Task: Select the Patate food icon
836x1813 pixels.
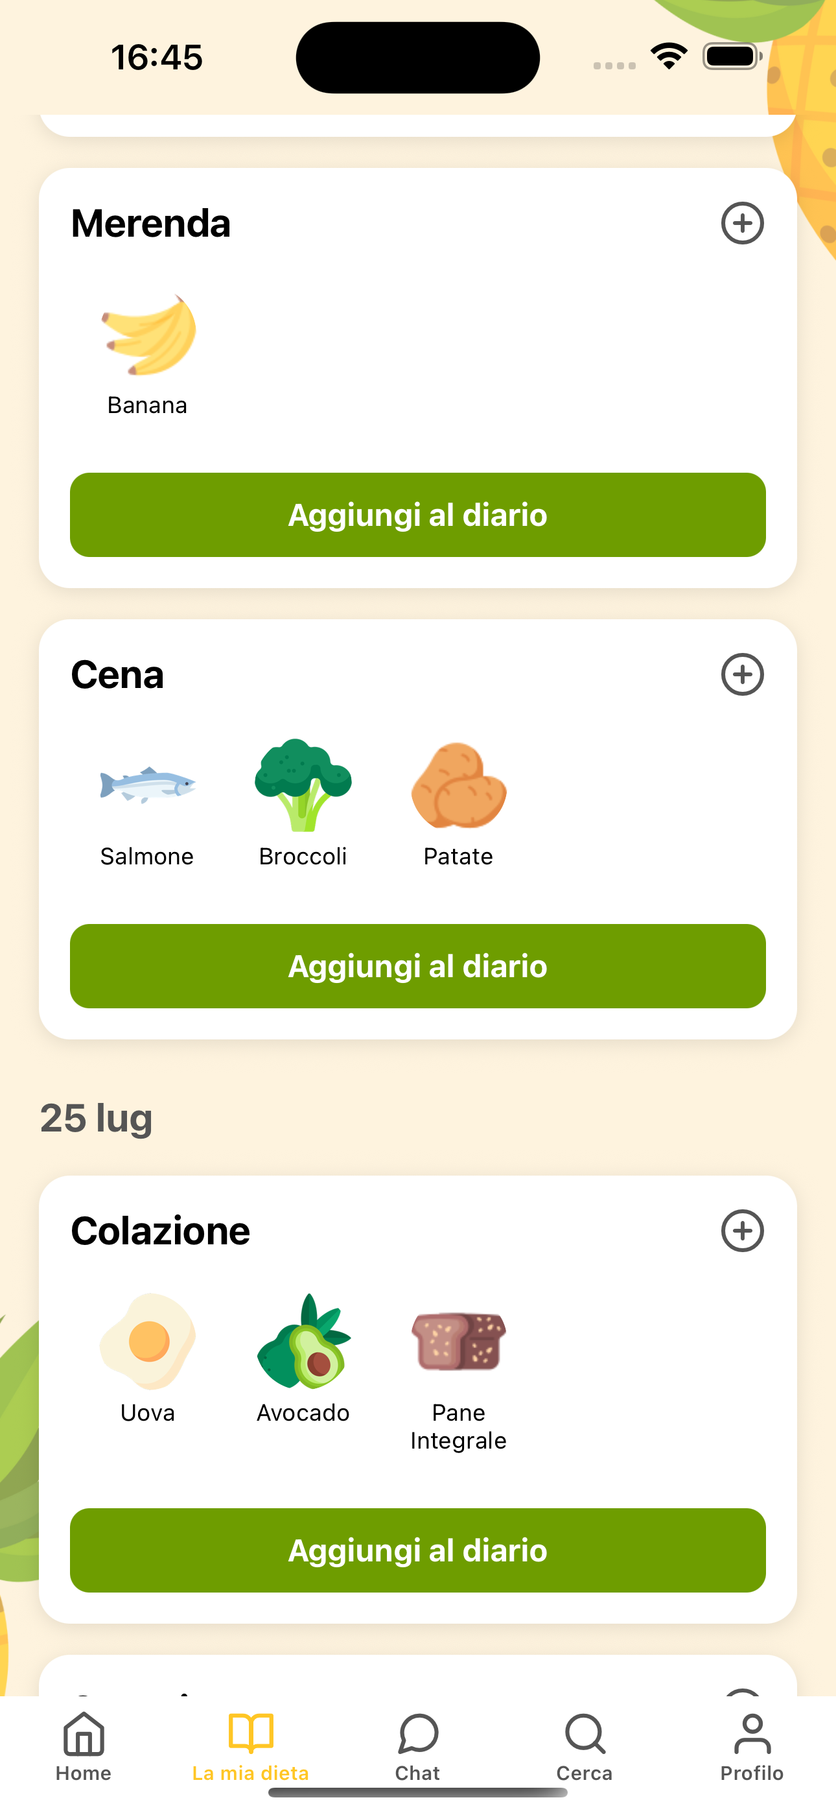Action: 459,785
